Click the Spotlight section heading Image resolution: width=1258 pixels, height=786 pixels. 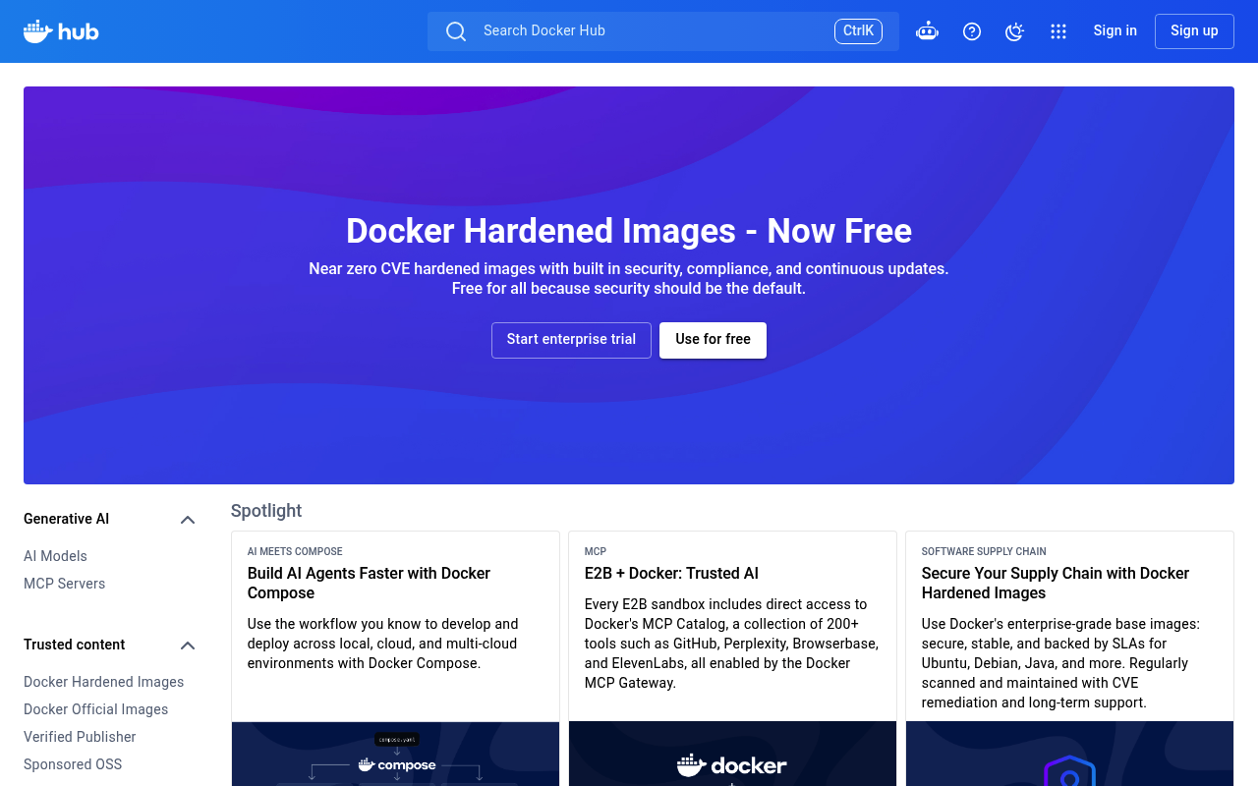click(266, 511)
